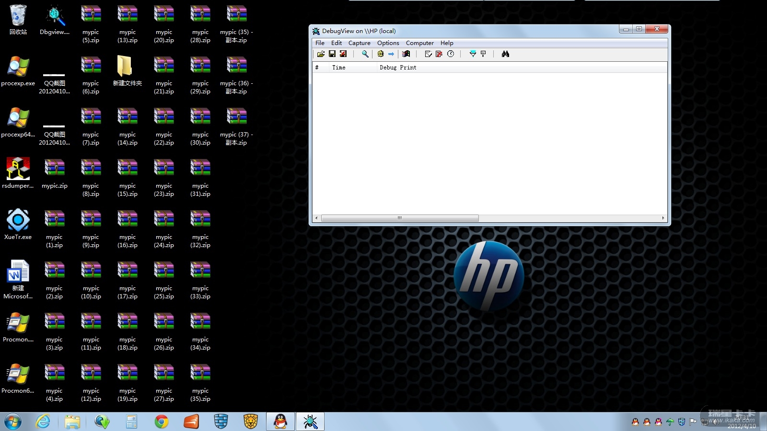The image size is (767, 431).
Task: Click the Debug Print column header
Action: pos(398,68)
